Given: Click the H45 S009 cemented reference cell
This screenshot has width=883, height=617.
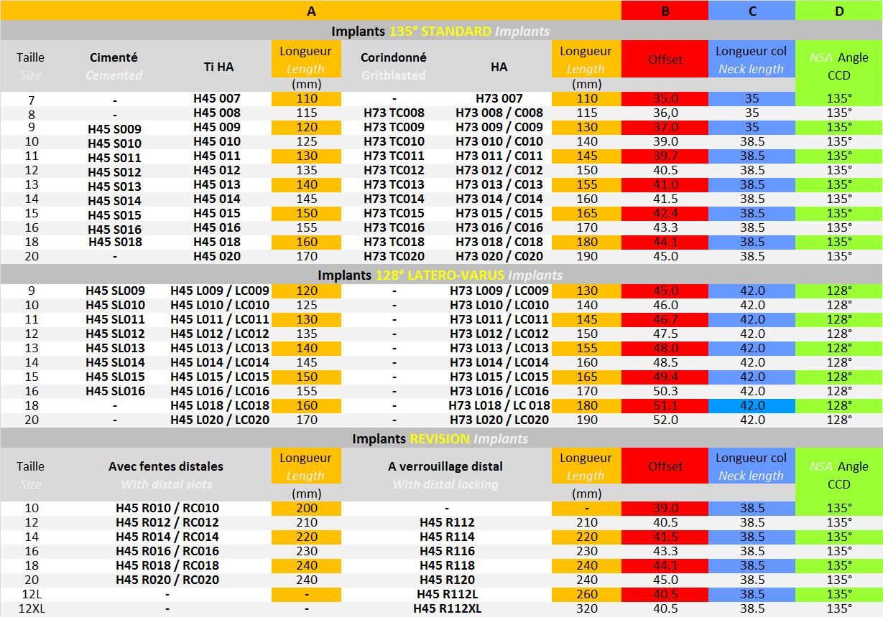Looking at the screenshot, I should [x=114, y=129].
